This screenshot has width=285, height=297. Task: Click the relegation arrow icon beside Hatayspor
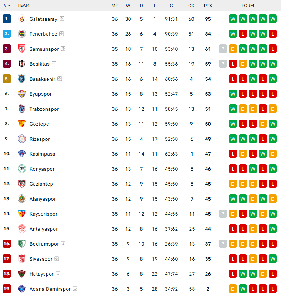point(58,274)
